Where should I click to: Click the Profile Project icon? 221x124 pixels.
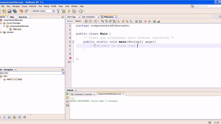81,11
